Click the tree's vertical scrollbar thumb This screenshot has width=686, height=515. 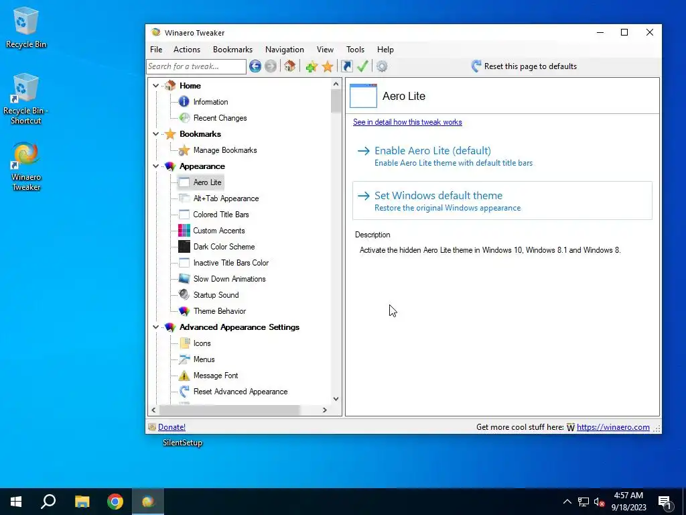(x=336, y=101)
